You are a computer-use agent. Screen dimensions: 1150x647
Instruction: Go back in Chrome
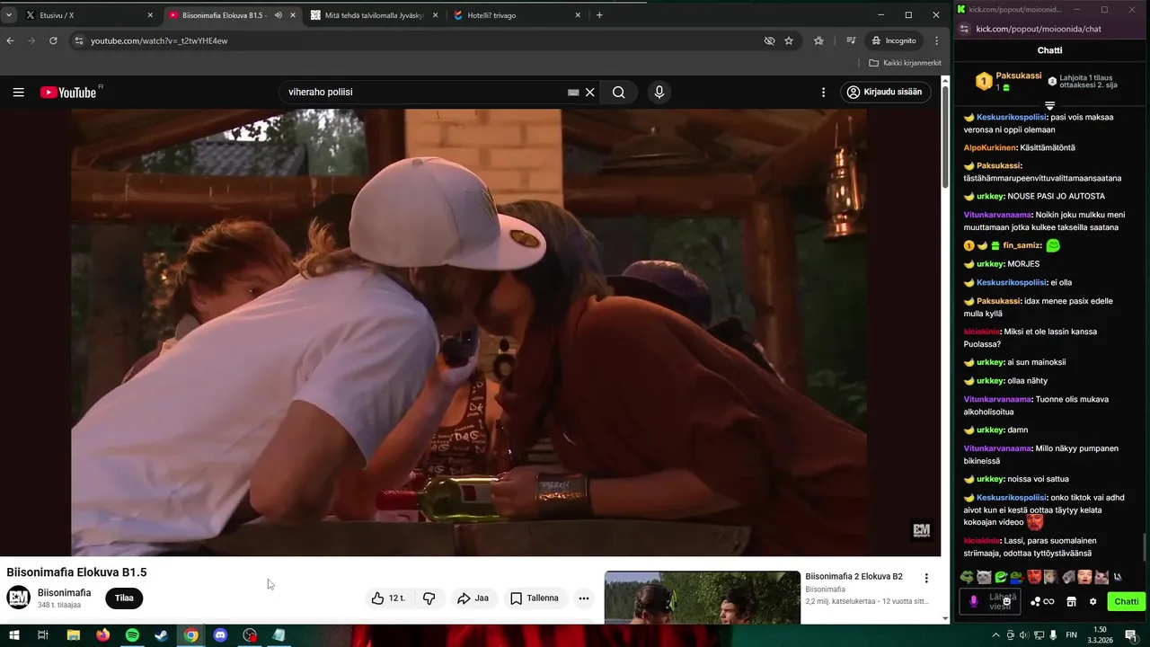[10, 40]
